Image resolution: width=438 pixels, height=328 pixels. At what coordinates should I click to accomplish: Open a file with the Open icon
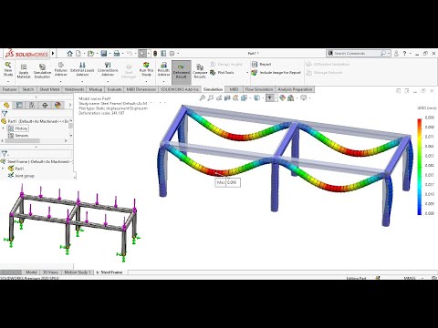[x=90, y=54]
